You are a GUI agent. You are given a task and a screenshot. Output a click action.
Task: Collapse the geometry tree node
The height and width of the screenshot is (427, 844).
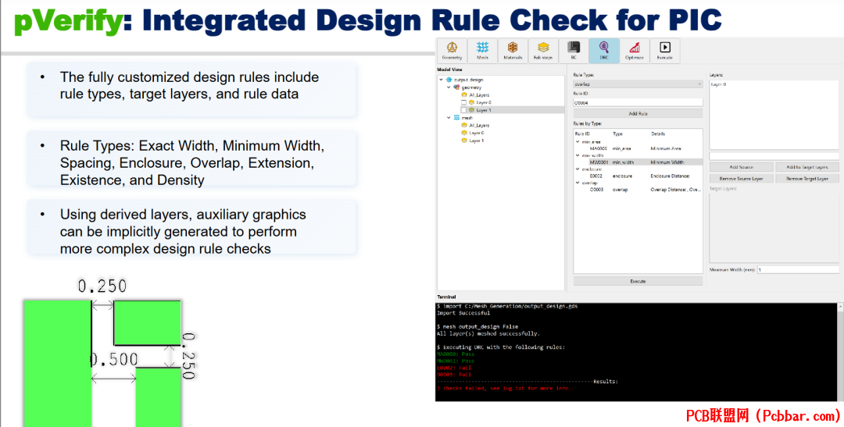pyautogui.click(x=449, y=87)
